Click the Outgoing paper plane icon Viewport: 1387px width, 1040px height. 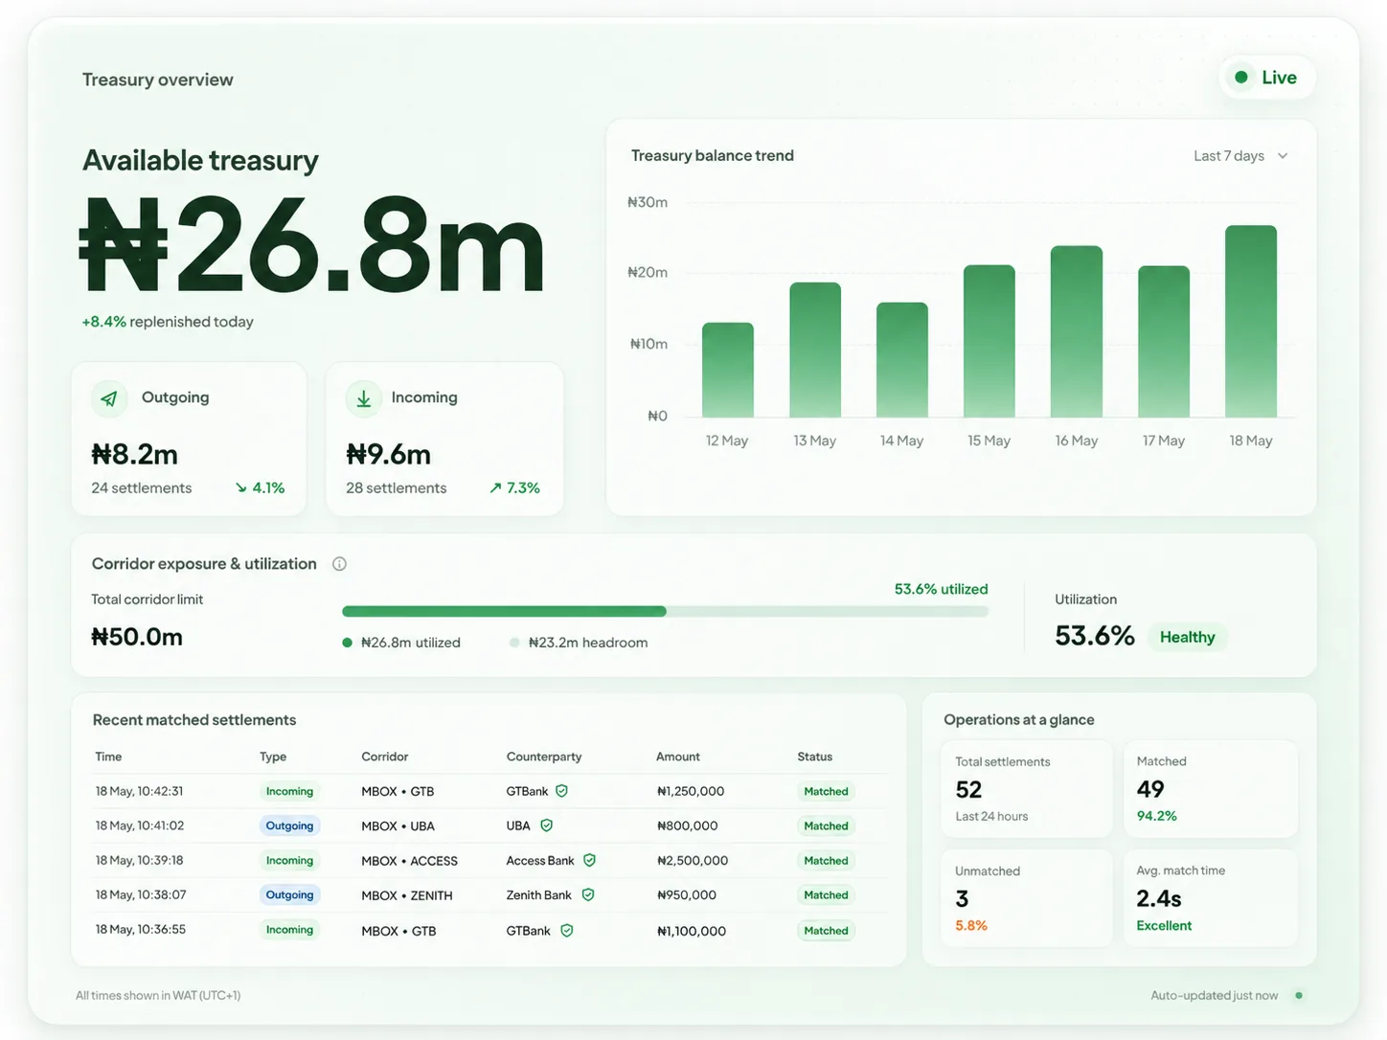click(x=109, y=398)
